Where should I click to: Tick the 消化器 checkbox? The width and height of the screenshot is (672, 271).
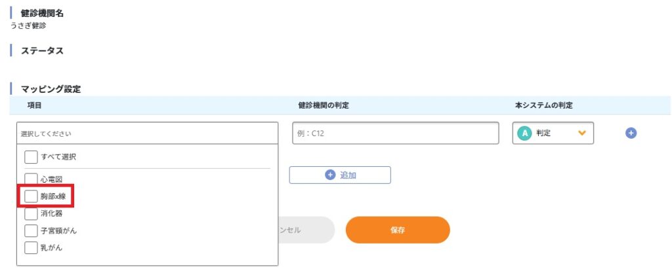tap(31, 213)
